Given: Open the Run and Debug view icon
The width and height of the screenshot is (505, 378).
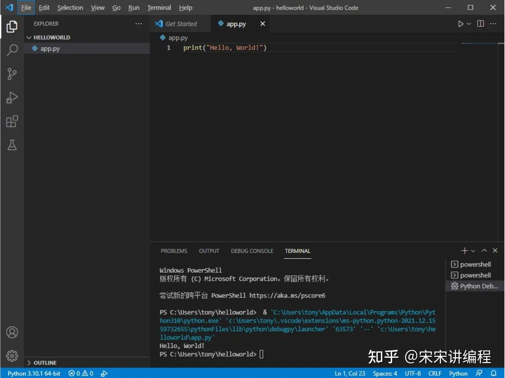Looking at the screenshot, I should click(12, 98).
